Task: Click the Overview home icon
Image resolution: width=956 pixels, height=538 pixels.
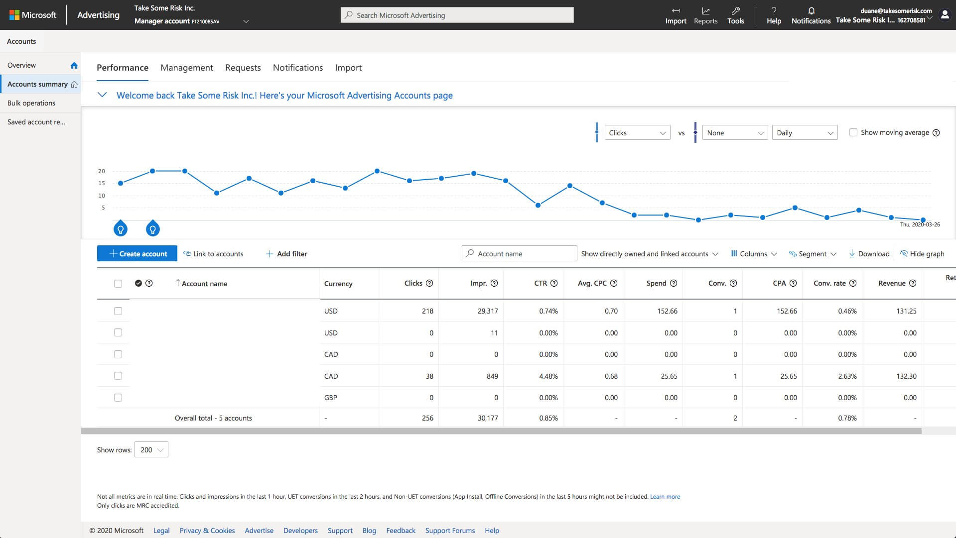Action: click(x=74, y=65)
